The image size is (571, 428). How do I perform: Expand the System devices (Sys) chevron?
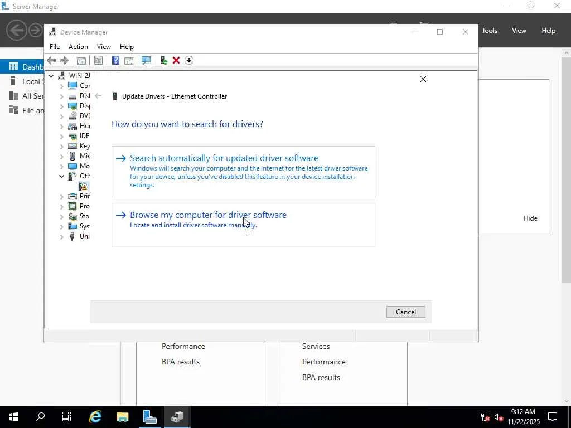coord(61,226)
